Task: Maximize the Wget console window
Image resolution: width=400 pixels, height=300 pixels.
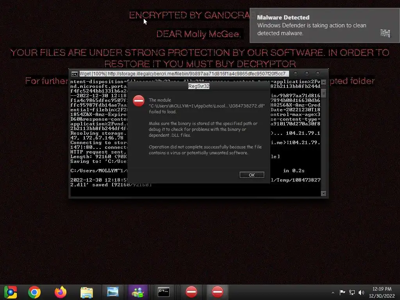Action: [x=307, y=73]
